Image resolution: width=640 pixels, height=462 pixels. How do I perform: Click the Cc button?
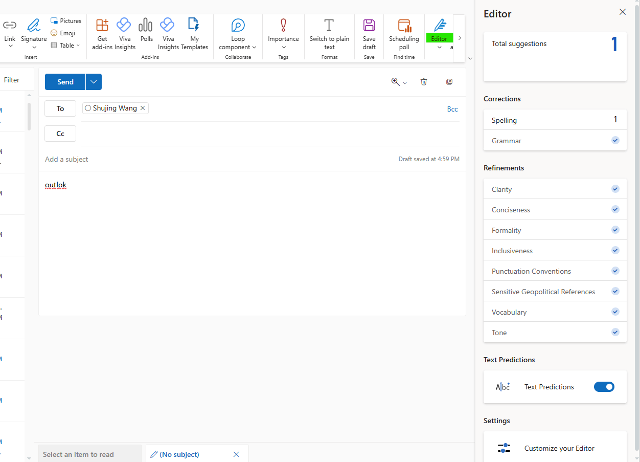tap(60, 134)
